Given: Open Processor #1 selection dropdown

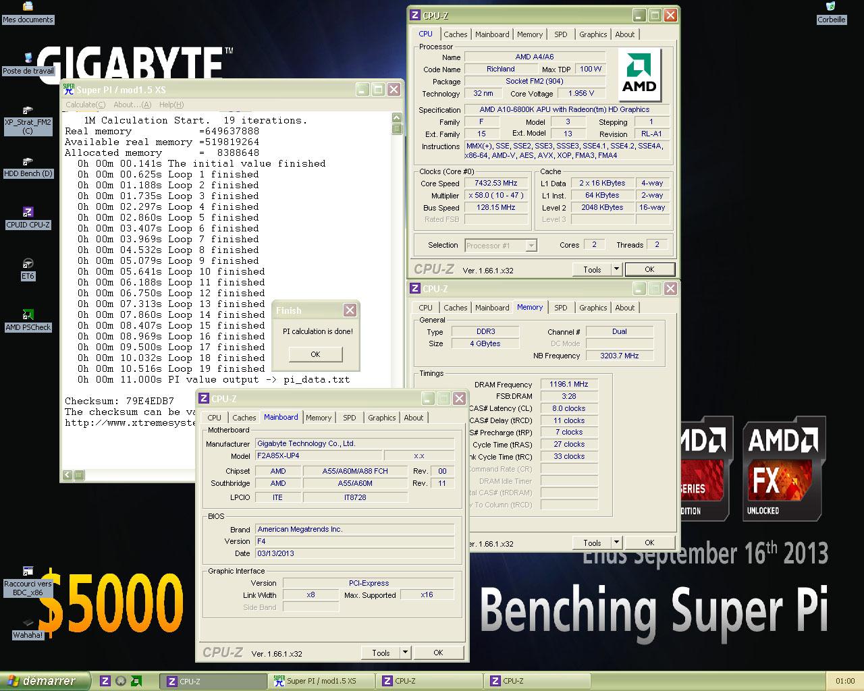Looking at the screenshot, I should (500, 246).
